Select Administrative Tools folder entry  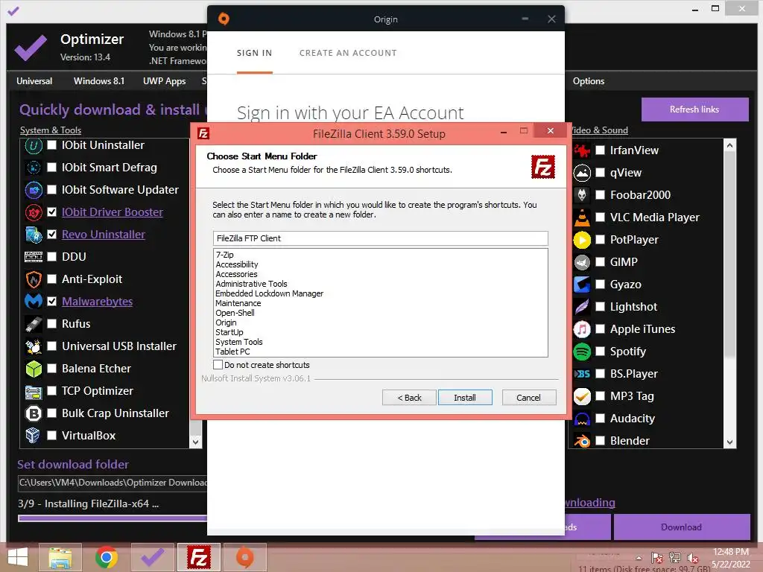coord(251,284)
